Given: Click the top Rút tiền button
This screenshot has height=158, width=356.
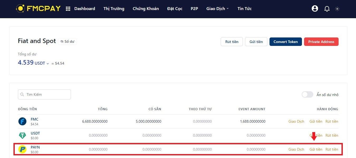Looking at the screenshot, I should pyautogui.click(x=232, y=42).
